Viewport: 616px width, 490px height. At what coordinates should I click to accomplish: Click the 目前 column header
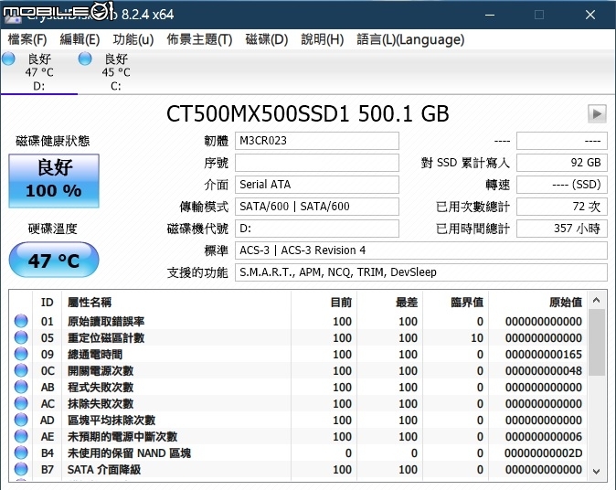(324, 303)
